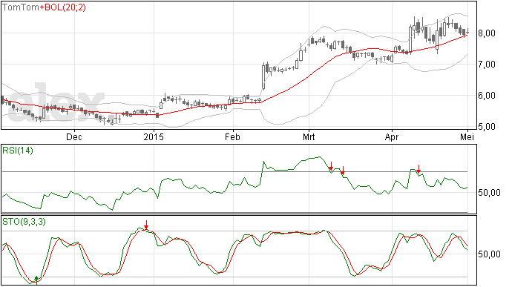
Task: Click the +BOL(20;2) indicator label
Action: click(62, 7)
